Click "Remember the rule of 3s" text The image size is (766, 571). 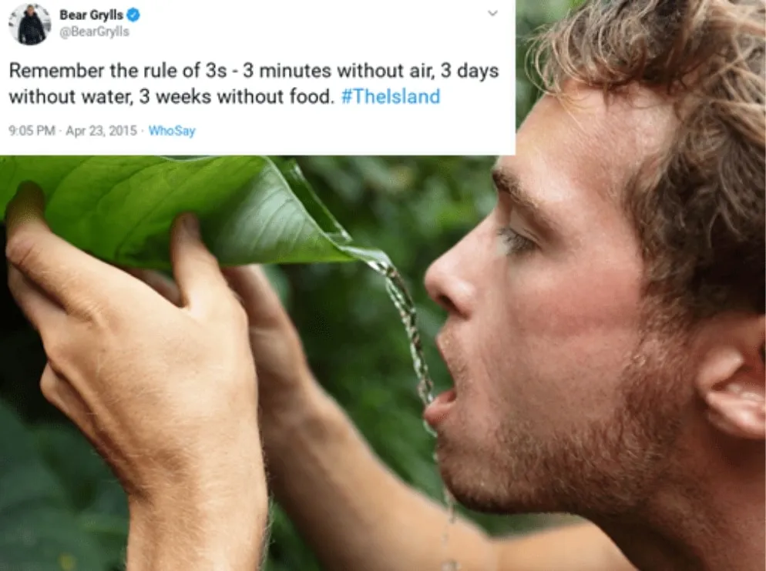(118, 71)
